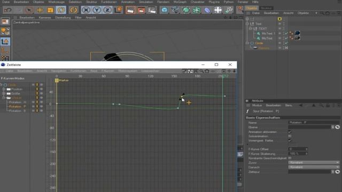Select the Rotation . B track
Screen dimensions: 342x192
pos(18,111)
